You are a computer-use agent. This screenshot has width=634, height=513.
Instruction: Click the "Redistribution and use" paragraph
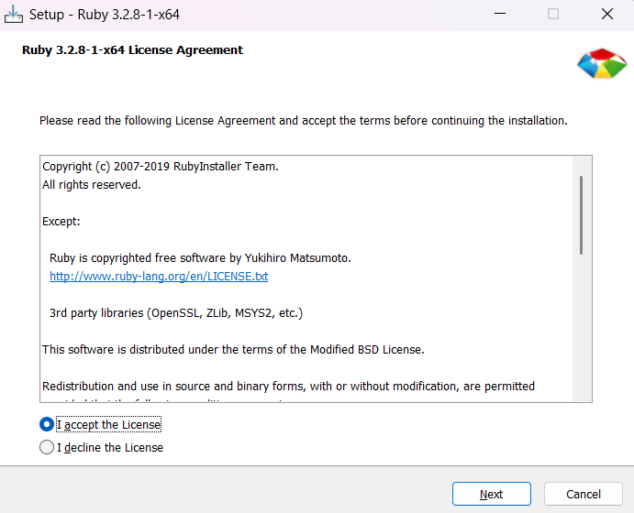288,387
